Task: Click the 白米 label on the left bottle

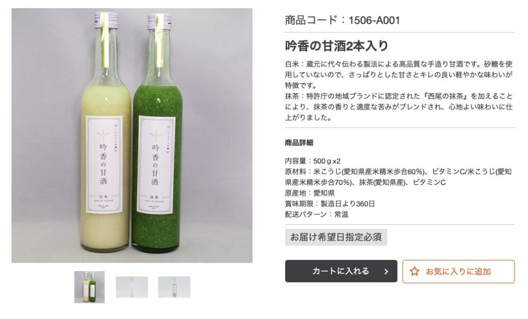Action: pyautogui.click(x=103, y=196)
